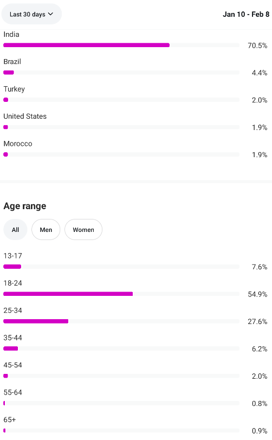Click the 18-24 age range bar

[x=121, y=294]
